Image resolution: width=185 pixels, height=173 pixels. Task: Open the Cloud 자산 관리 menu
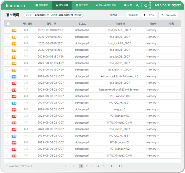pos(106,5)
